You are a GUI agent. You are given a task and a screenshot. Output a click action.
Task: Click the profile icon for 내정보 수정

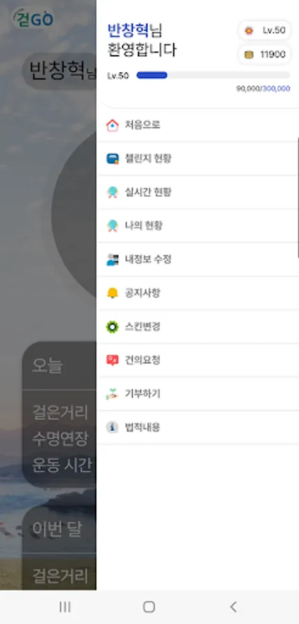pyautogui.click(x=112, y=259)
